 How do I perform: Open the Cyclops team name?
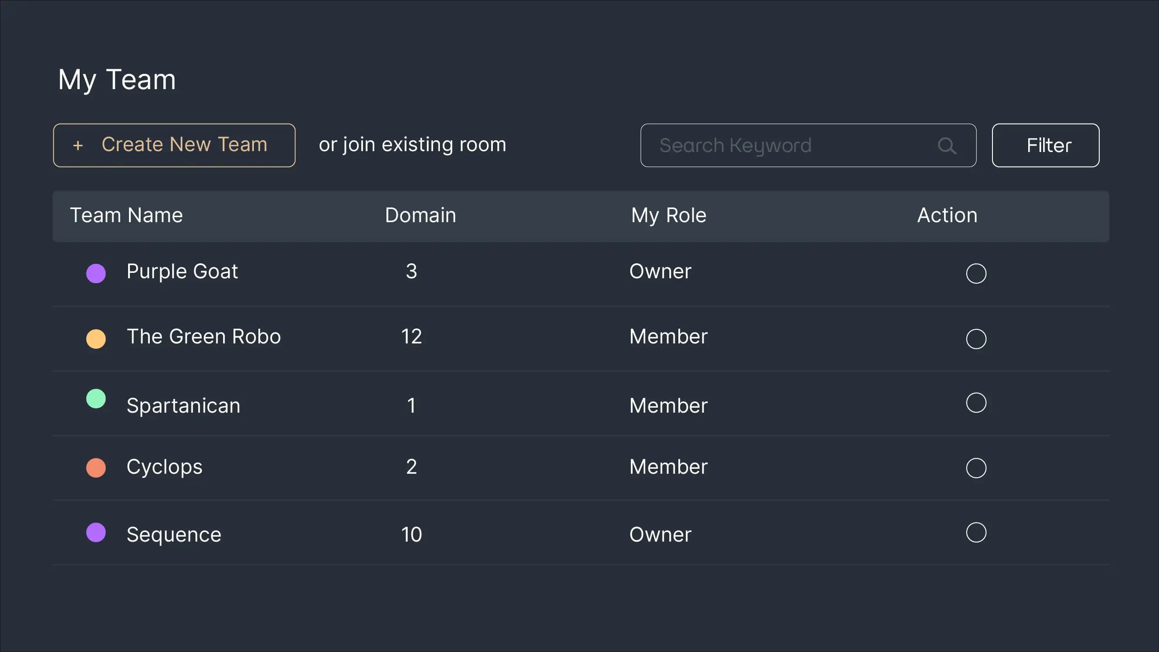[x=164, y=467]
